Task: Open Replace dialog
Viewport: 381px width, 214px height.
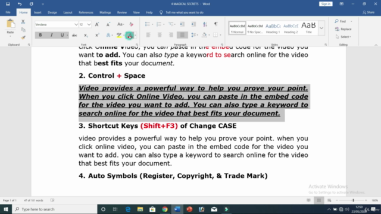Action: 343,29
